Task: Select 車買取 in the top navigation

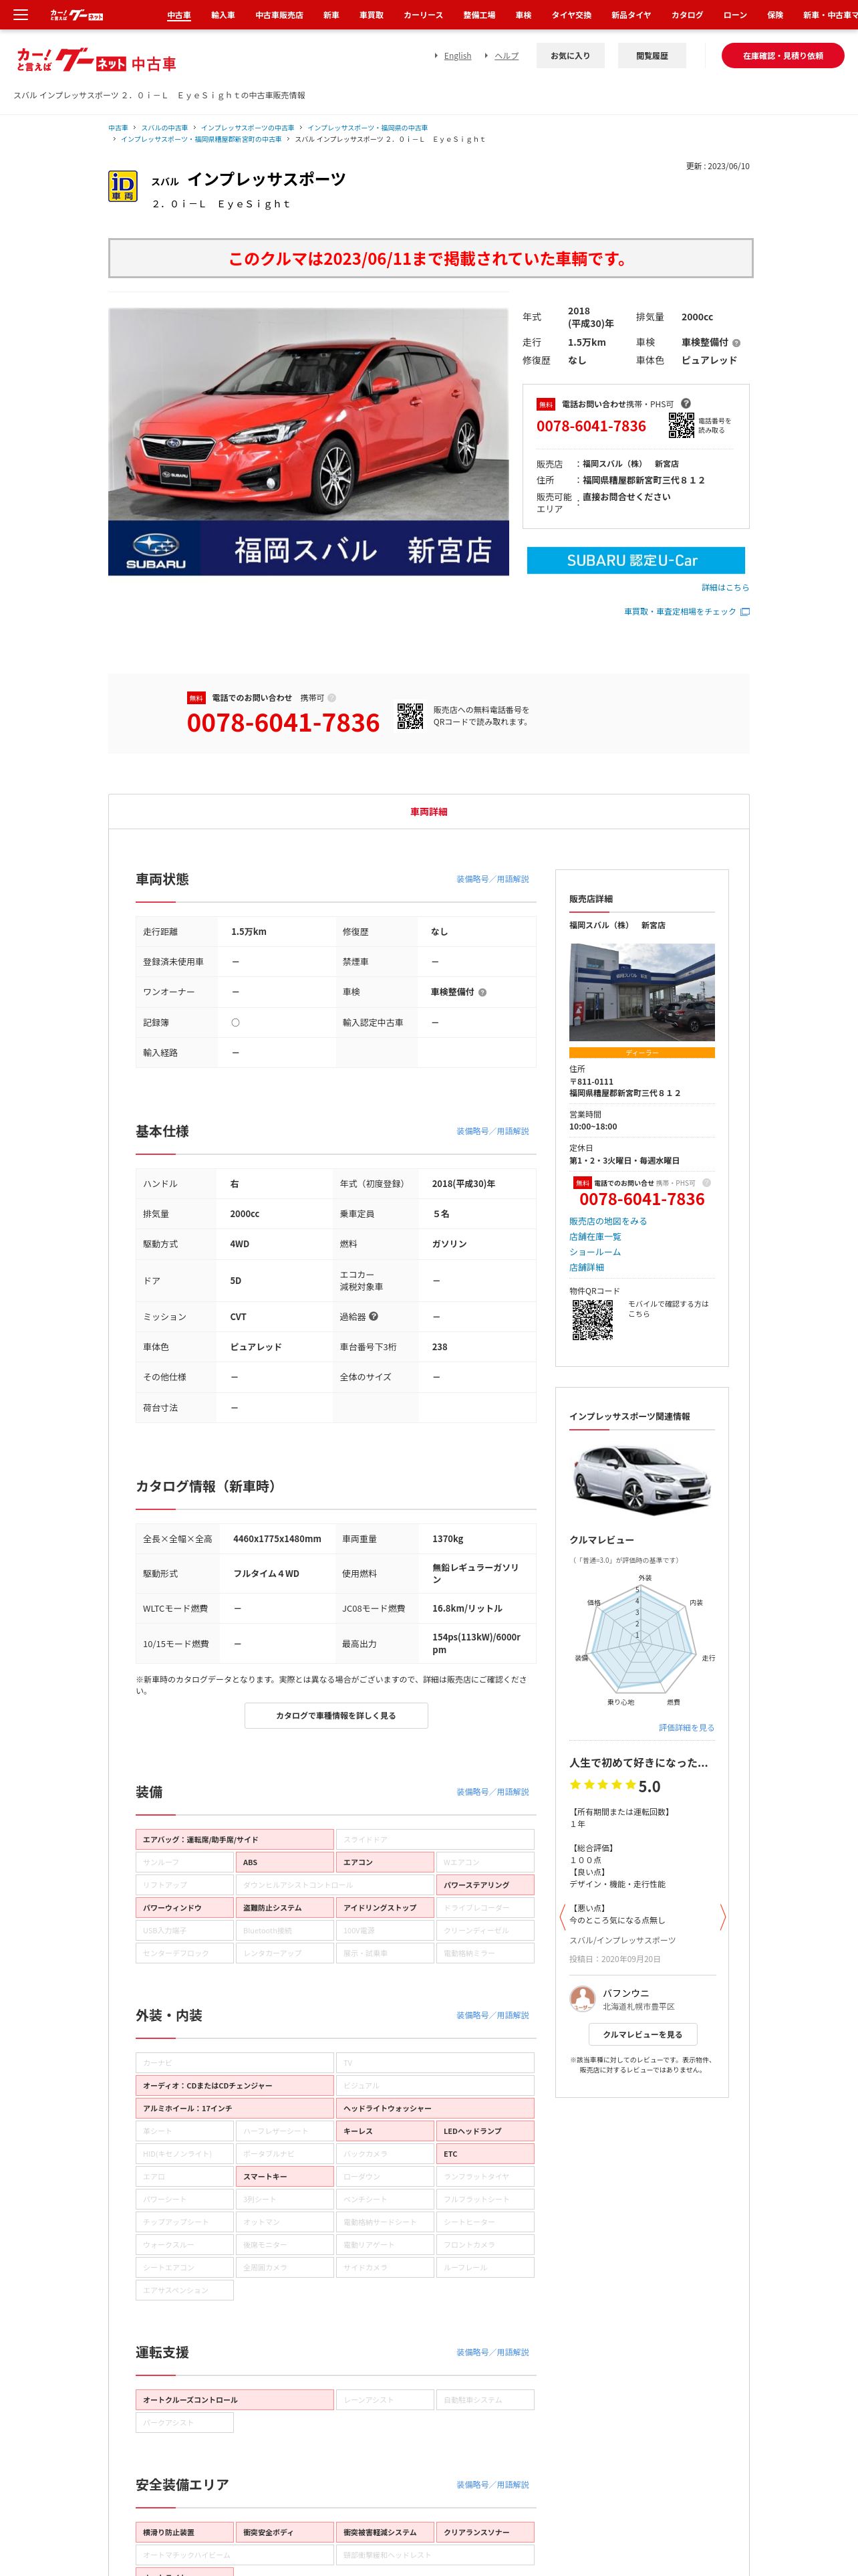Action: (372, 15)
